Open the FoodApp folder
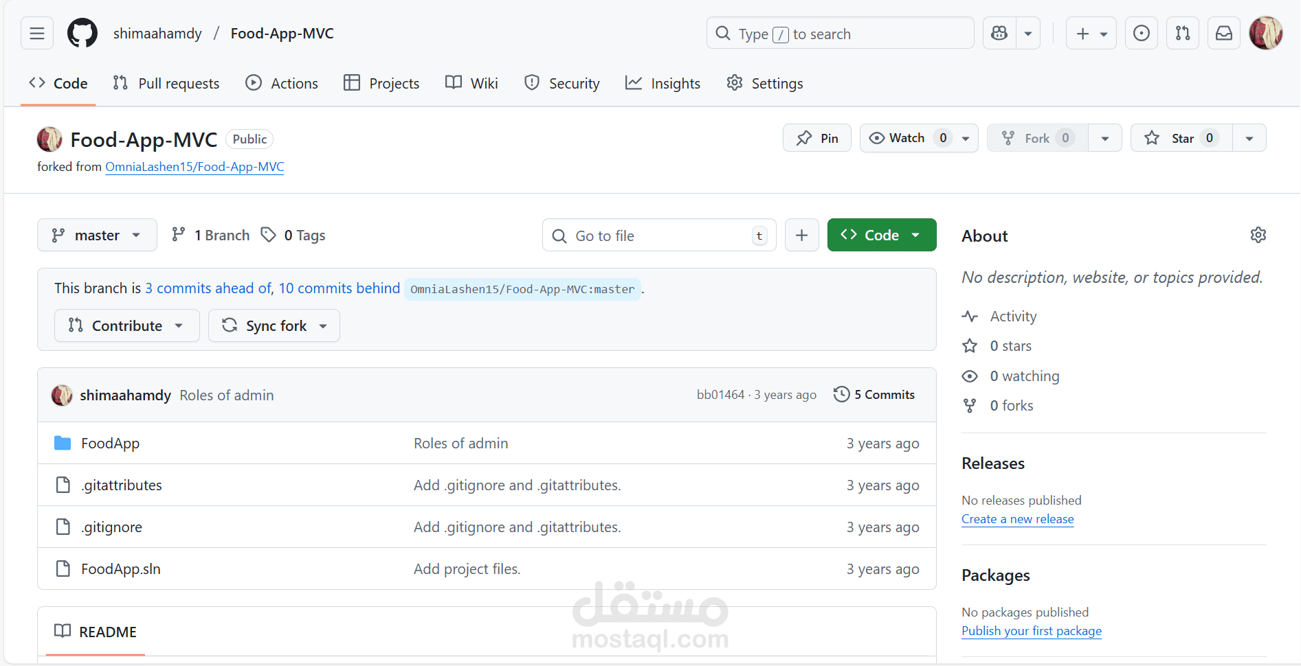 [110, 444]
